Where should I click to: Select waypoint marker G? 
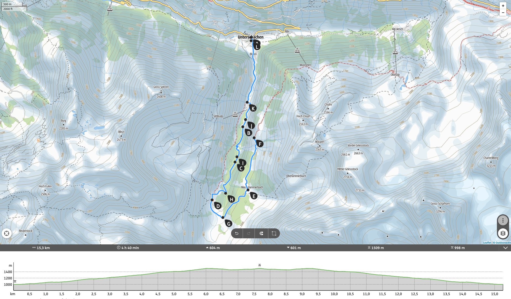pyautogui.click(x=228, y=223)
